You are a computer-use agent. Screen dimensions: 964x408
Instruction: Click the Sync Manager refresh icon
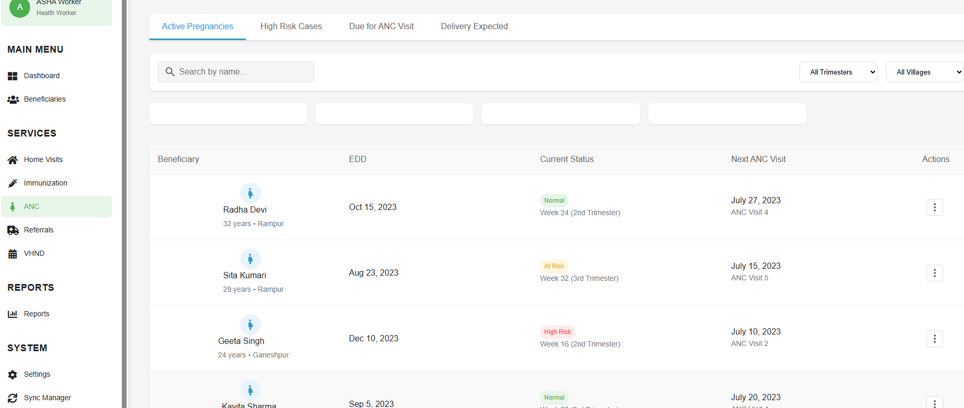click(x=12, y=398)
